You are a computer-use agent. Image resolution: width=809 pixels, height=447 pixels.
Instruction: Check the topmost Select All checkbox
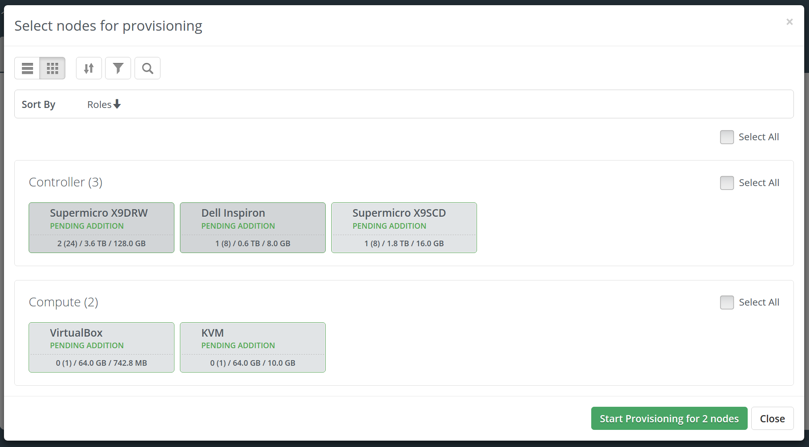click(x=727, y=137)
